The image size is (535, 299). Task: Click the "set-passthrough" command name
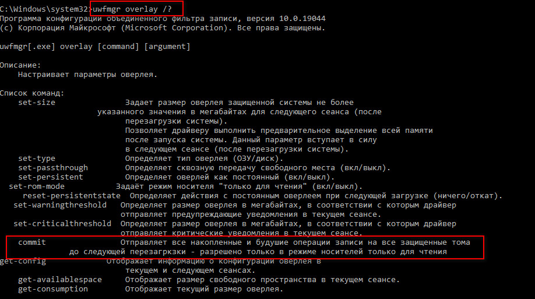[53, 168]
